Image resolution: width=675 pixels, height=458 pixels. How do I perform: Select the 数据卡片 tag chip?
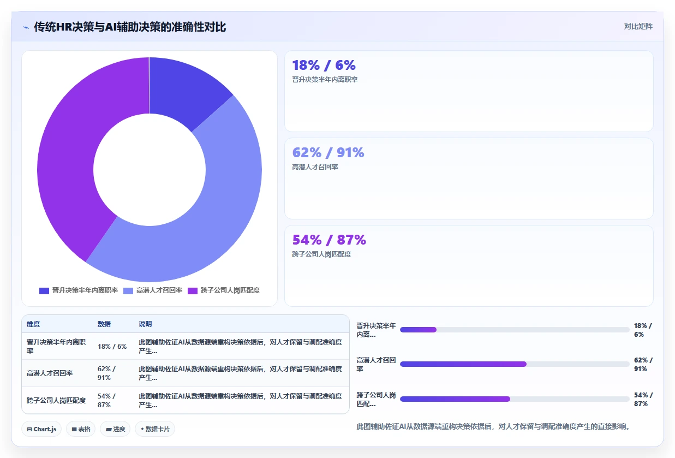[155, 429]
